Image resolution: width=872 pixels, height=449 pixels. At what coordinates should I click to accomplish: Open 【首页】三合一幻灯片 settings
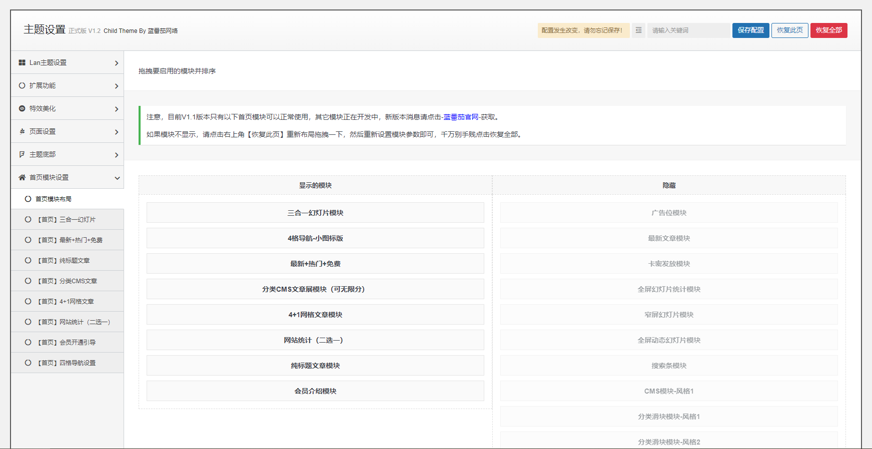(68, 219)
